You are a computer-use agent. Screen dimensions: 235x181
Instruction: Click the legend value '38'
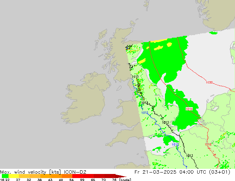tap(39, 180)
